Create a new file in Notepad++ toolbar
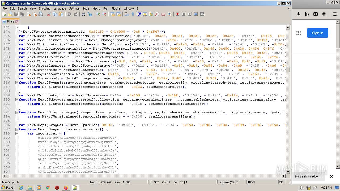Image resolution: width=340 pixels, height=191 pixels. click(4, 14)
